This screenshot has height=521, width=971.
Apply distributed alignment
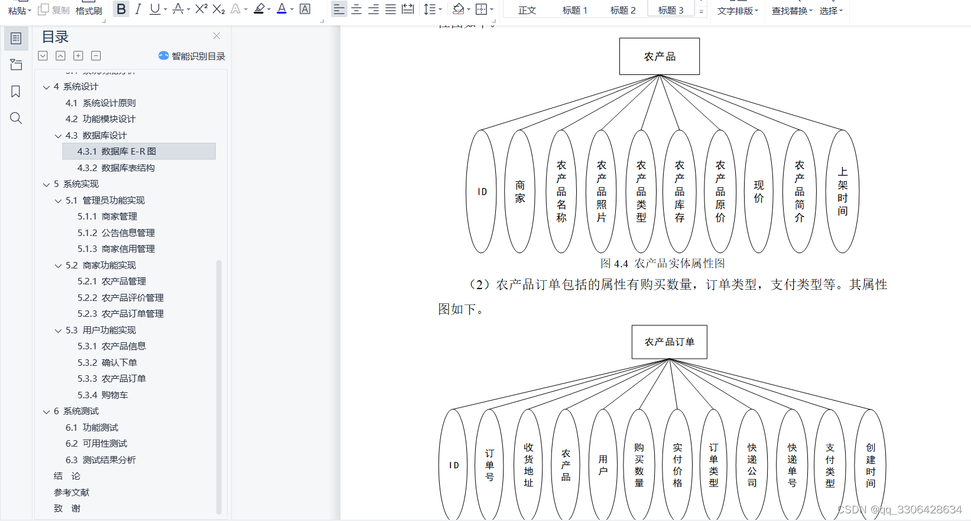(x=408, y=9)
